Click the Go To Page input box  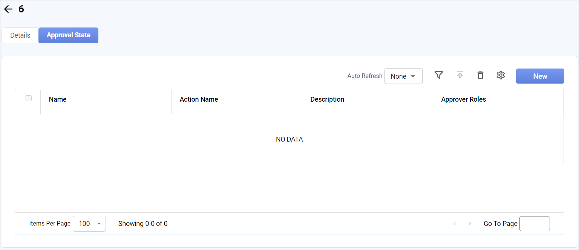(535, 224)
